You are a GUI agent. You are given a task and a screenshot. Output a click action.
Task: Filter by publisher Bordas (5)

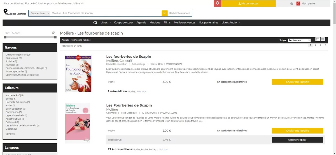point(11,99)
